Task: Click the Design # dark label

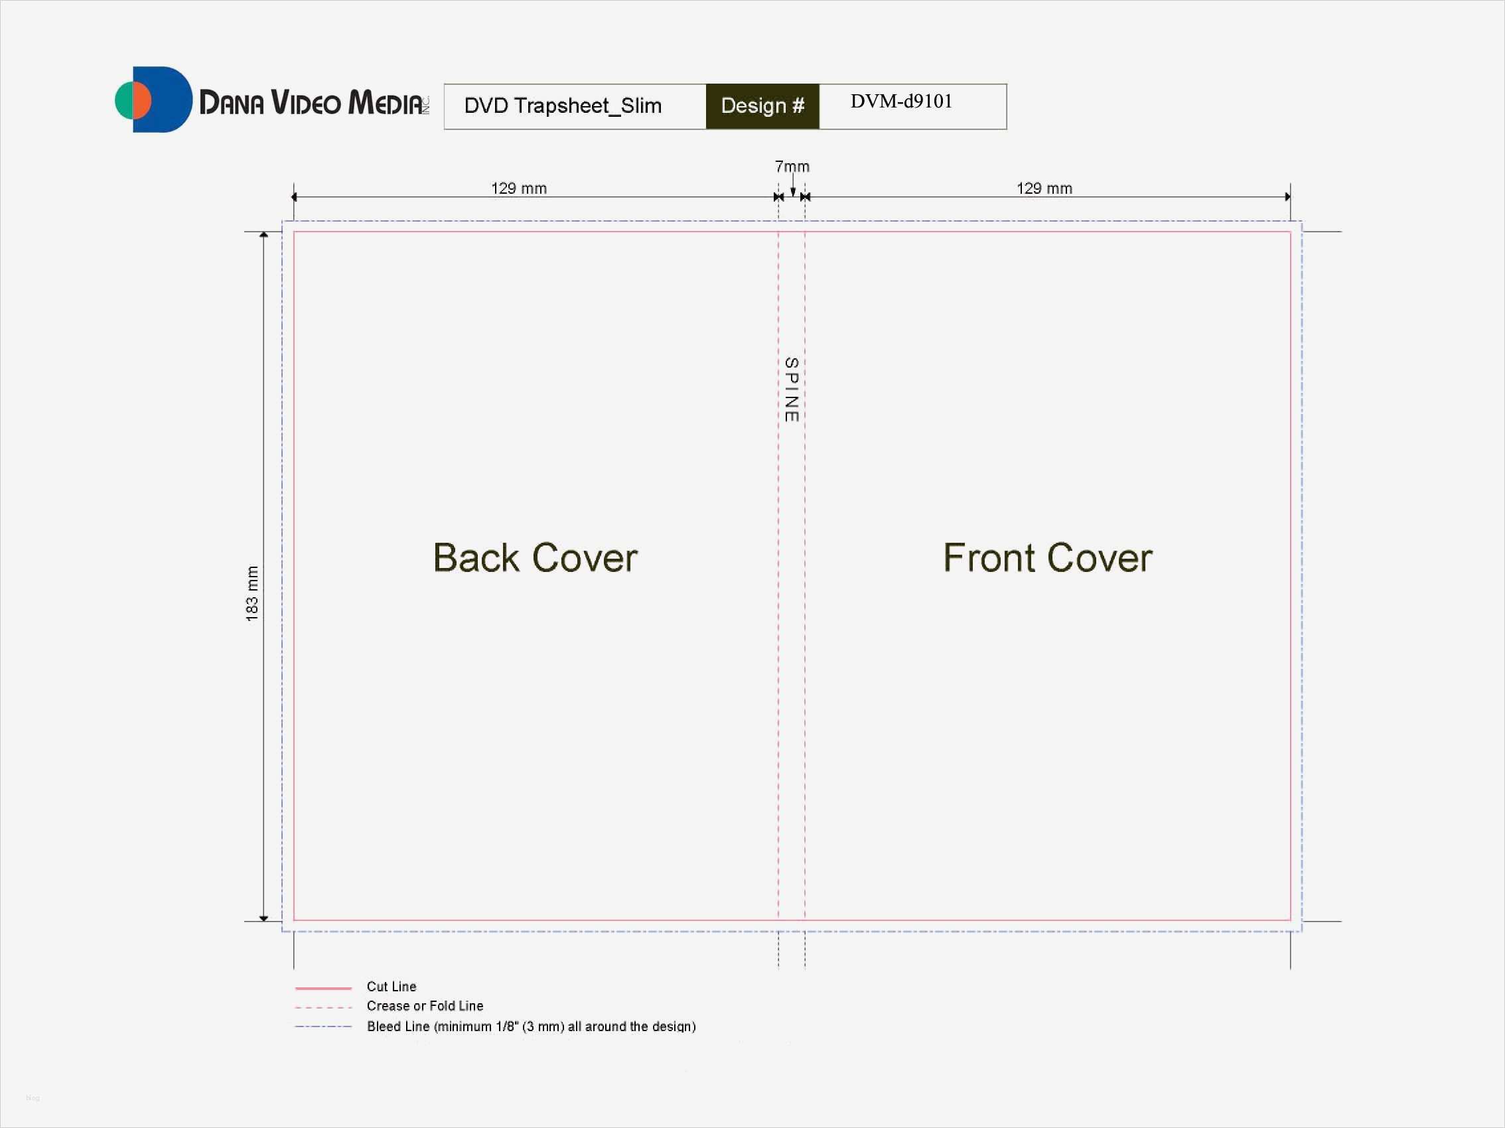Action: (762, 106)
